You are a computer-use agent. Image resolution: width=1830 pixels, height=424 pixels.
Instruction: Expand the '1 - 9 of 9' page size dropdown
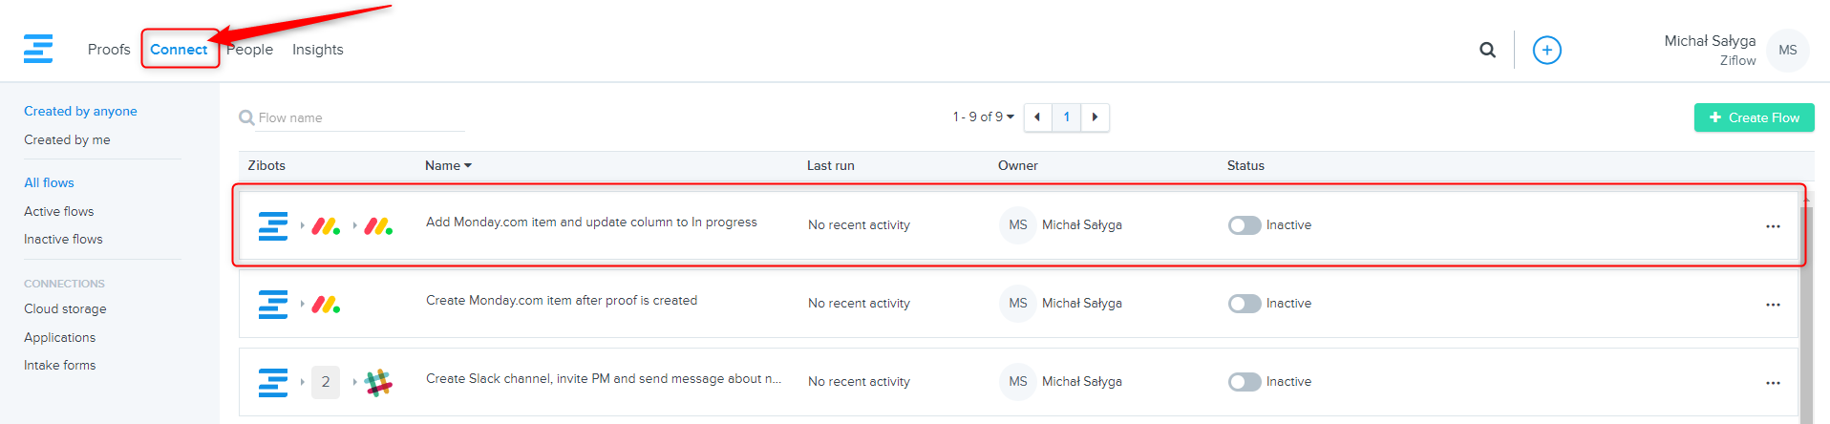[x=983, y=117]
